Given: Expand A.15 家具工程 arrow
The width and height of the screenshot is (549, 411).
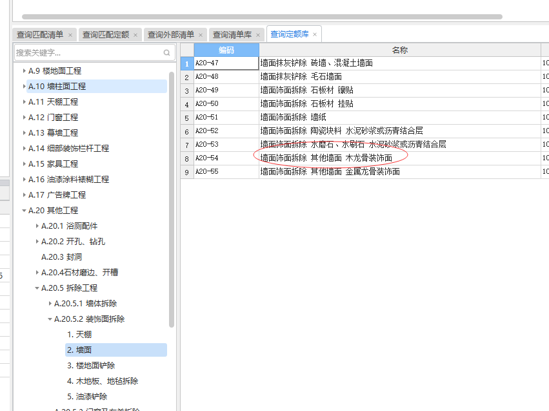Looking at the screenshot, I should (x=24, y=163).
